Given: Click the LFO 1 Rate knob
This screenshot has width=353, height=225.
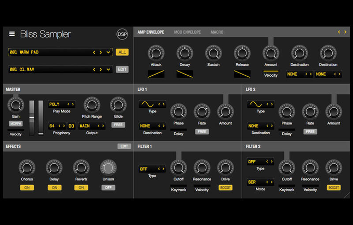Looking at the screenshot, I should 202,111.
